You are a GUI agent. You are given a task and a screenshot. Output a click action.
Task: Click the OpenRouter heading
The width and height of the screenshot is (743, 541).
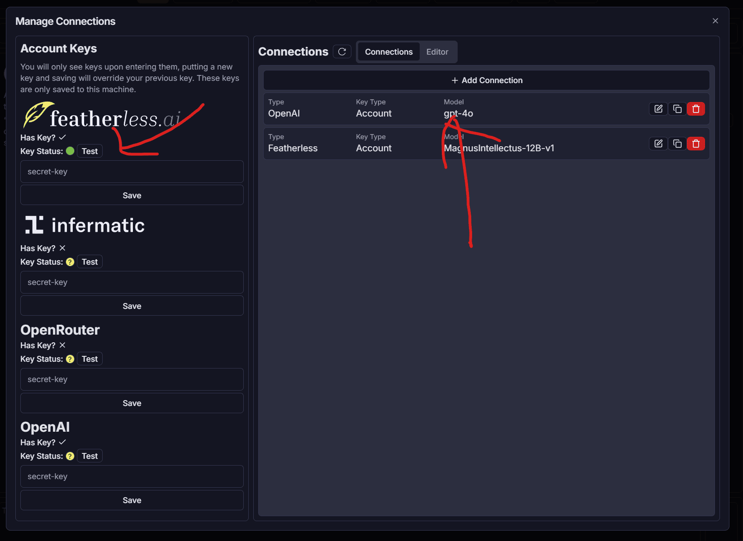click(60, 330)
